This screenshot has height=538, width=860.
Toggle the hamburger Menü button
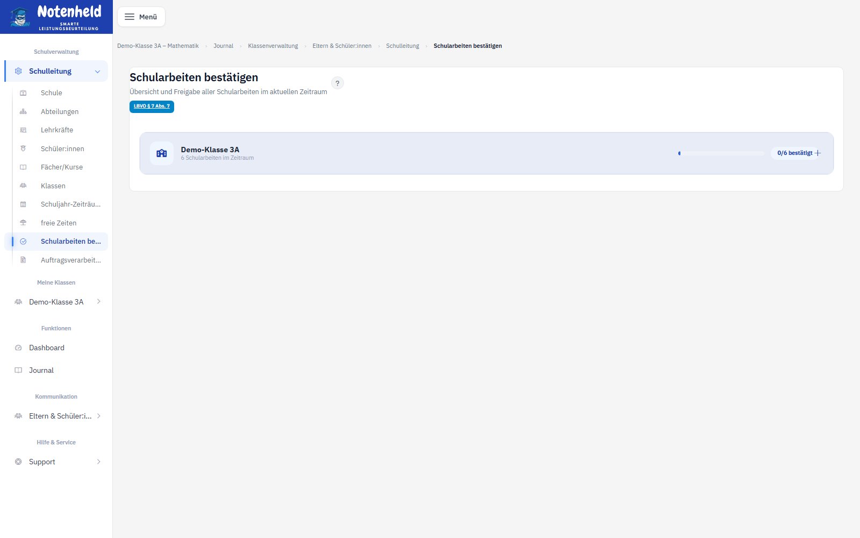141,17
